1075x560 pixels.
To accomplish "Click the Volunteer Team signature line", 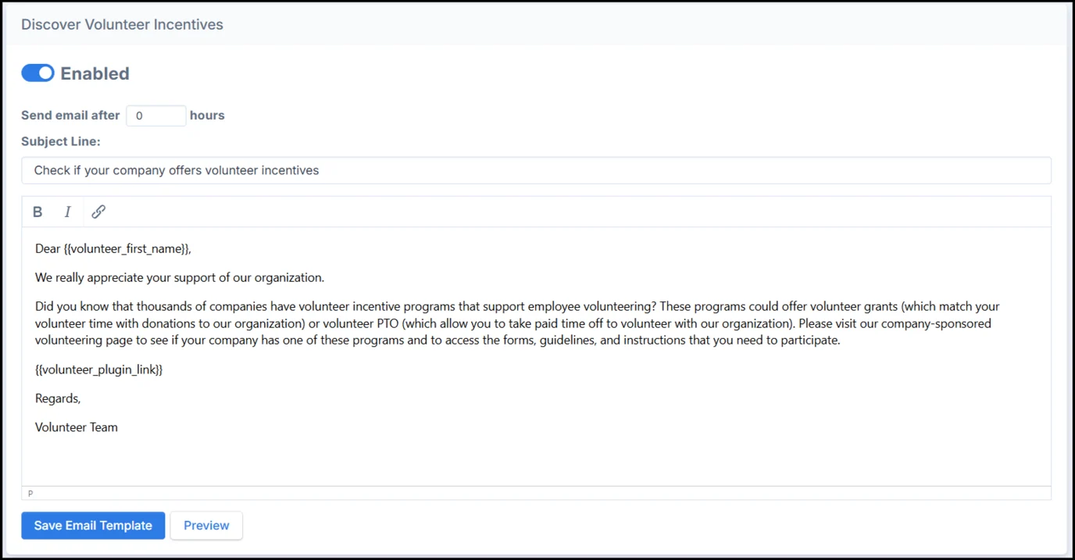I will click(77, 427).
